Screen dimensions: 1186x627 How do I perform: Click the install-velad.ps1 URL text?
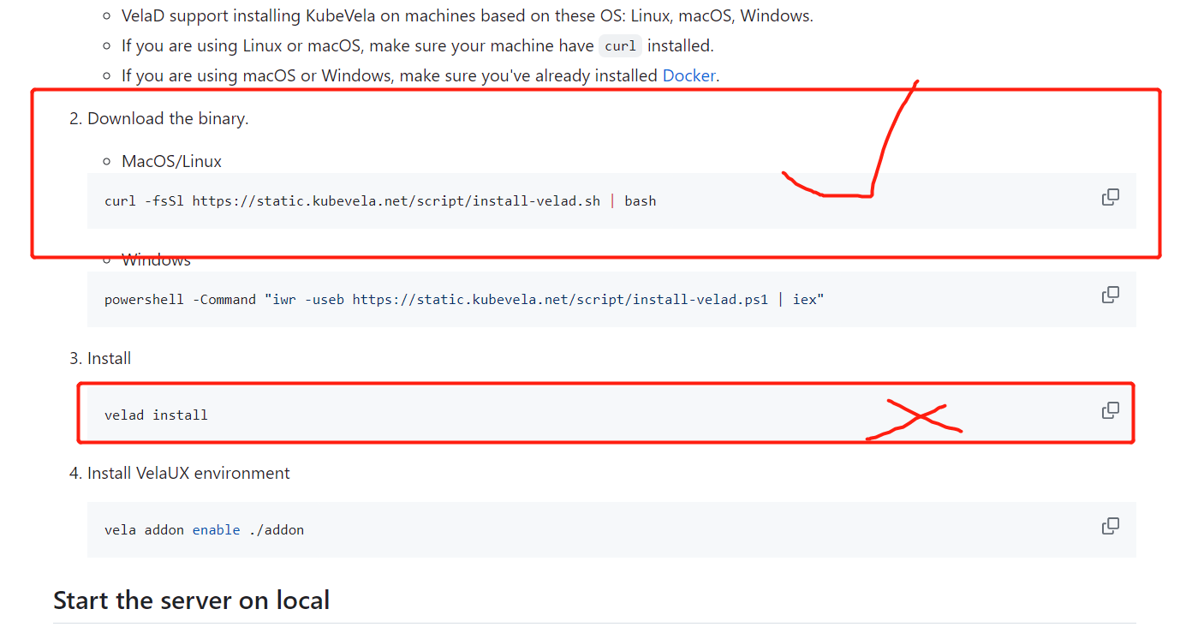pyautogui.click(x=557, y=299)
